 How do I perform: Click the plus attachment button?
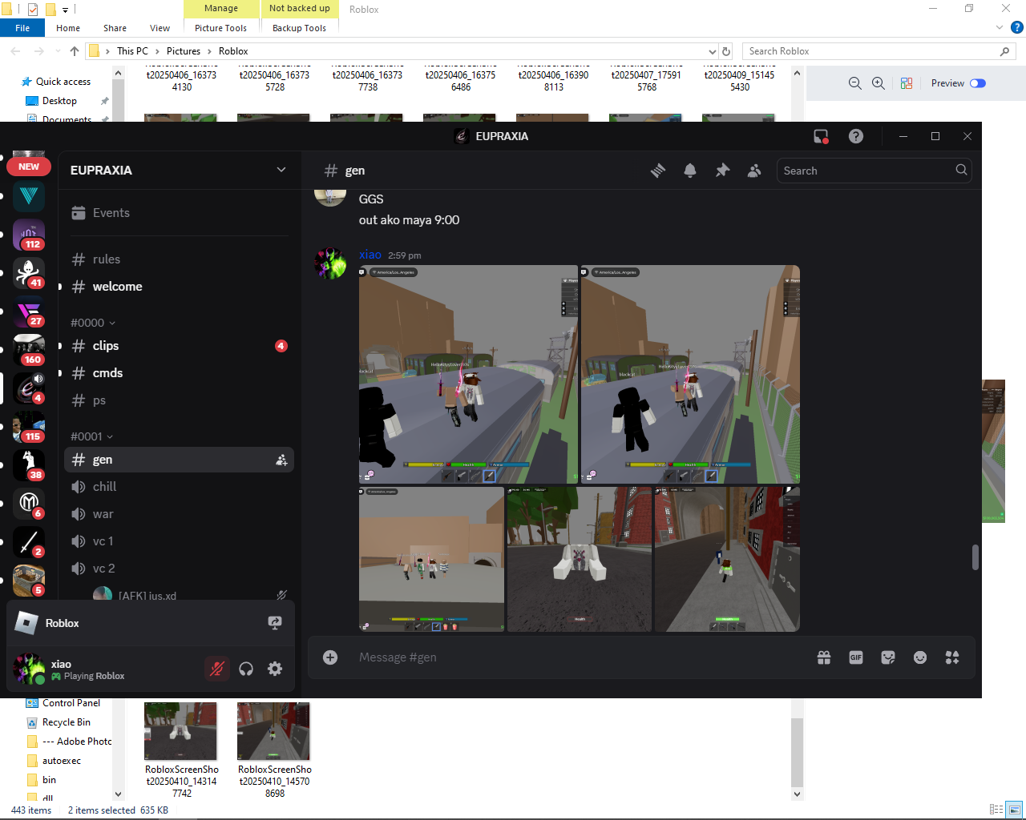click(330, 657)
